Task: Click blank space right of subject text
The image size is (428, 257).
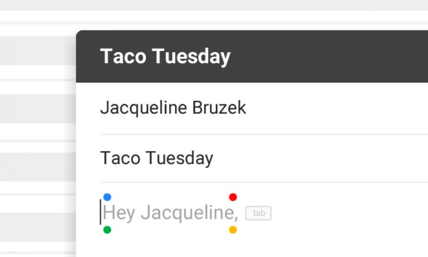Action: tap(318, 158)
